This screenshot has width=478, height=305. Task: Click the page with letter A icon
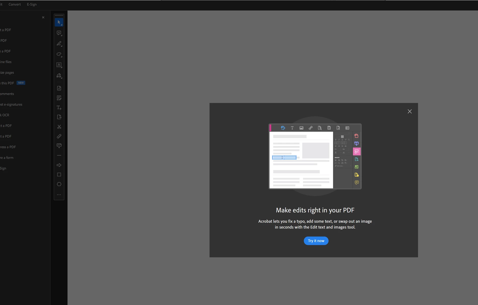(59, 88)
